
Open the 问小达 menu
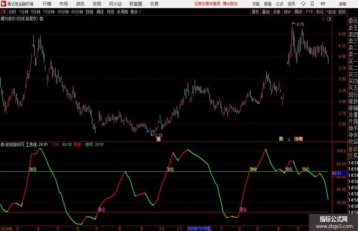tap(115, 4)
